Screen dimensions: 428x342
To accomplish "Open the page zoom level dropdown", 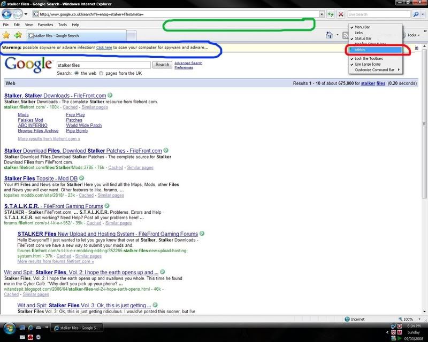I will tap(420, 319).
